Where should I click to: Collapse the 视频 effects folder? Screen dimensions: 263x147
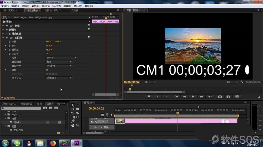(x=5, y=118)
